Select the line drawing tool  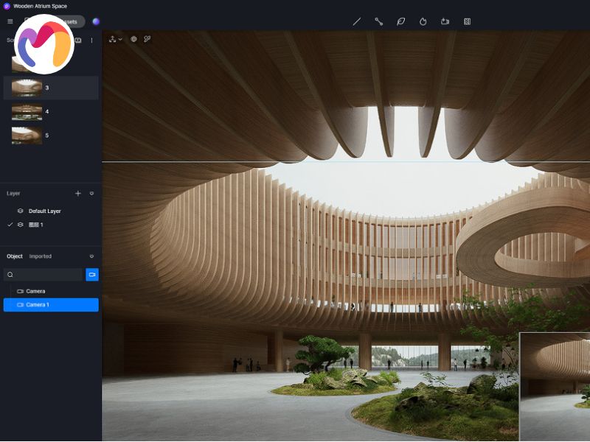(x=357, y=21)
